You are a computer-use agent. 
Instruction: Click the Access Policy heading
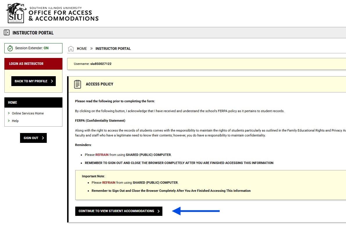100,84
